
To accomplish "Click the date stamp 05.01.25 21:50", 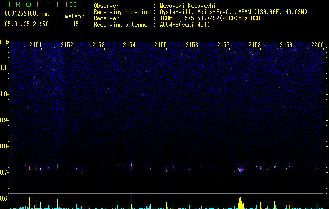I will (x=27, y=24).
